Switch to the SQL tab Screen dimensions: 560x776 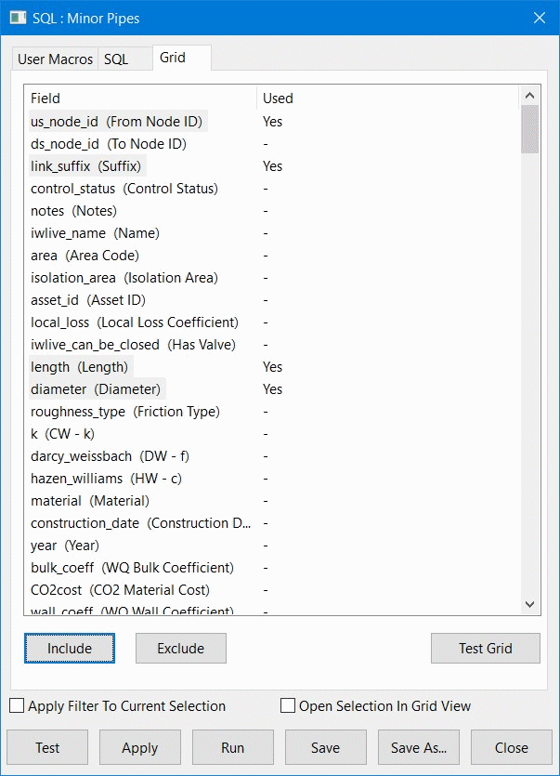pyautogui.click(x=124, y=58)
